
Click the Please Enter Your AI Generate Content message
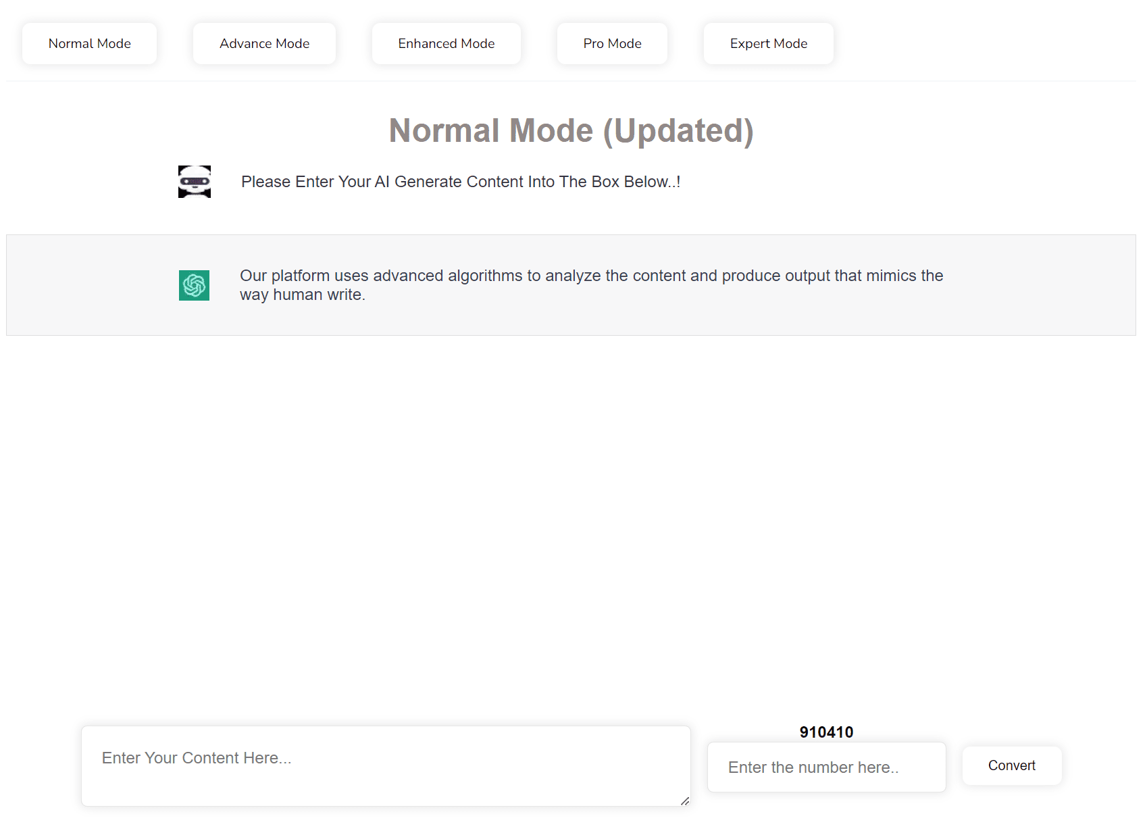click(x=460, y=182)
